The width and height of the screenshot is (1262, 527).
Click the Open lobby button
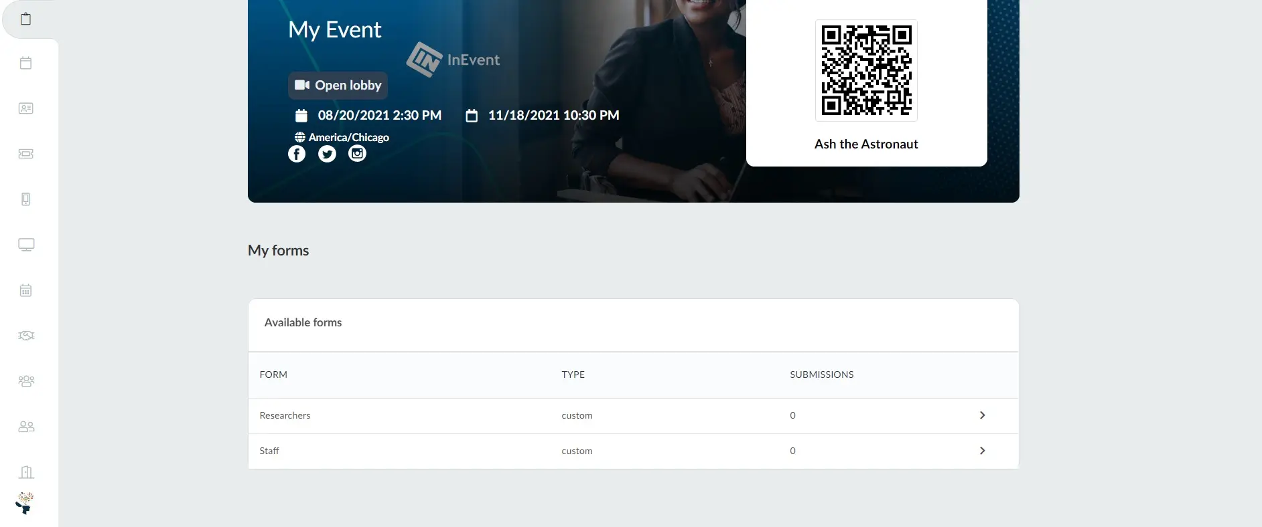coord(338,85)
